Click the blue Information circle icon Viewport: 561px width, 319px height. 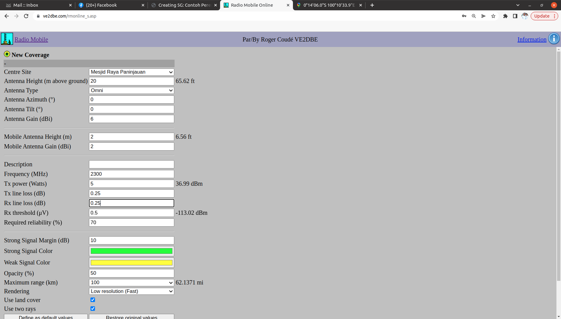(554, 39)
